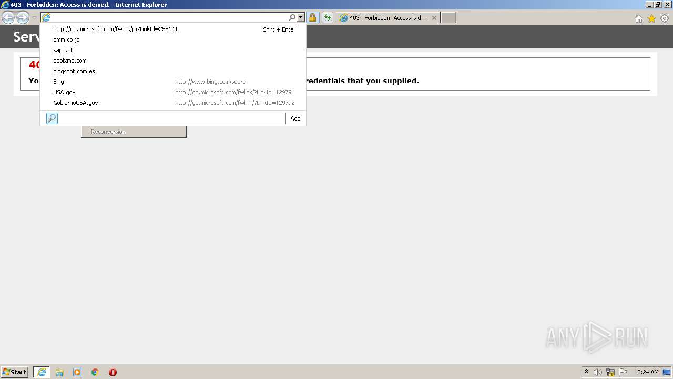673x379 pixels.
Task: Click the Reconversion menu item
Action: [x=134, y=132]
